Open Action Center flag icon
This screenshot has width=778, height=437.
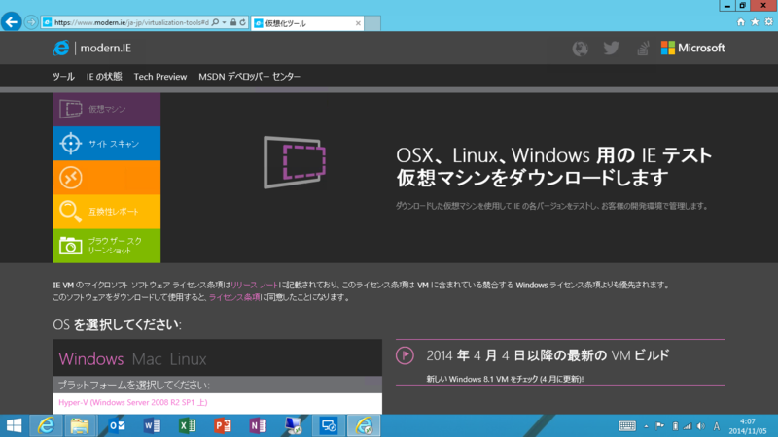coord(660,426)
